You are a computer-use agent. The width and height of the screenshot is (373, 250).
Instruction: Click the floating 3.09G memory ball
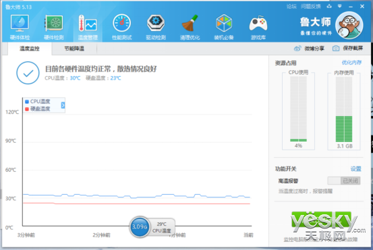pos(140,227)
